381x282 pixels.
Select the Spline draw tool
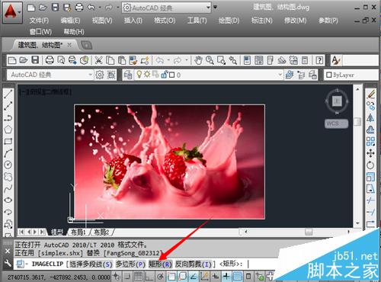coord(8,188)
